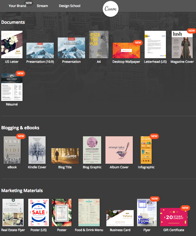Create a Business Card design
The image size is (196, 236).
coord(120,218)
